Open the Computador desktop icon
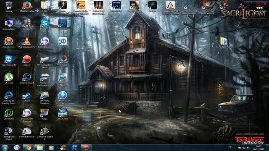Image resolution: width=269 pixels, height=151 pixels. tap(9, 25)
